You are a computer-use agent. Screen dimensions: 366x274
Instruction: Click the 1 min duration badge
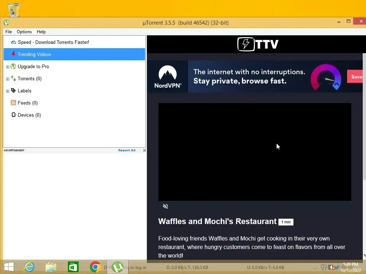click(286, 222)
